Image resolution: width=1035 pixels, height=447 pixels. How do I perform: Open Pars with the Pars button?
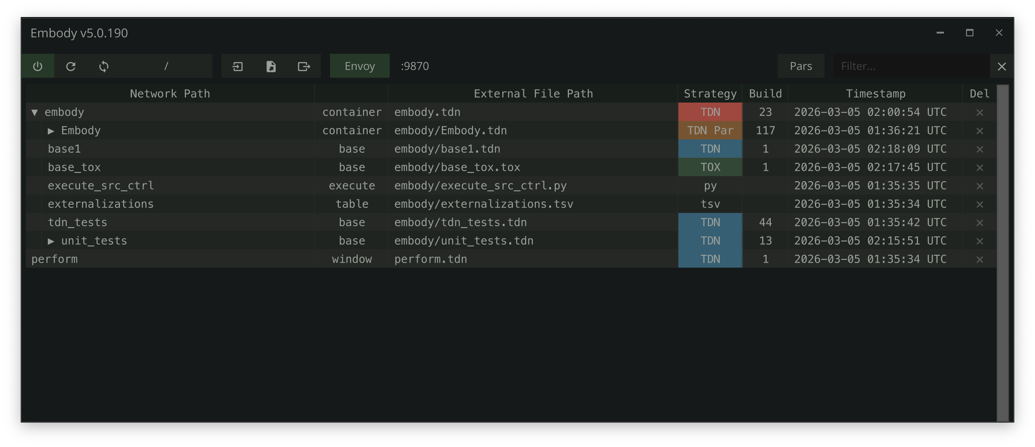pos(801,66)
